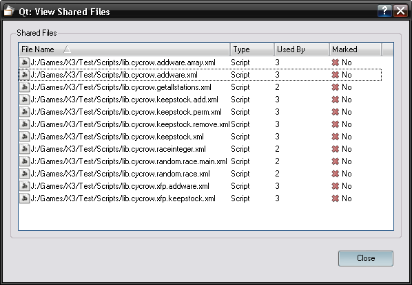Viewport: 412px width, 285px height.
Task: Select file lib.cycrow.raceinteger.xml
Action: coord(119,149)
